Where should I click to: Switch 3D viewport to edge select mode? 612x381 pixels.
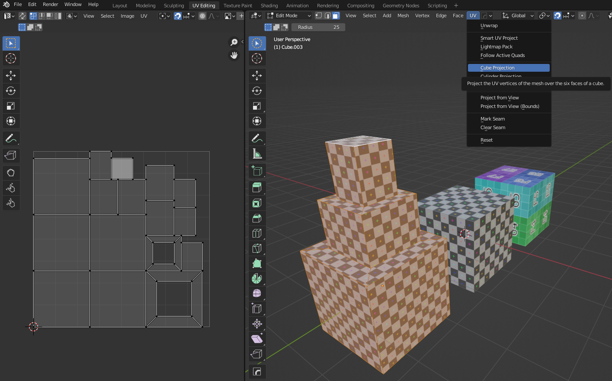327,16
